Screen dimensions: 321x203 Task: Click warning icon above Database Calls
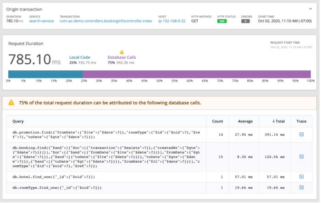pyautogui.click(x=122, y=52)
